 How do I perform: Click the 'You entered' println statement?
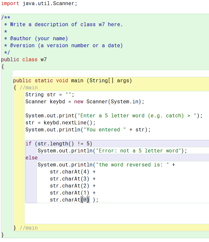pos(88,130)
